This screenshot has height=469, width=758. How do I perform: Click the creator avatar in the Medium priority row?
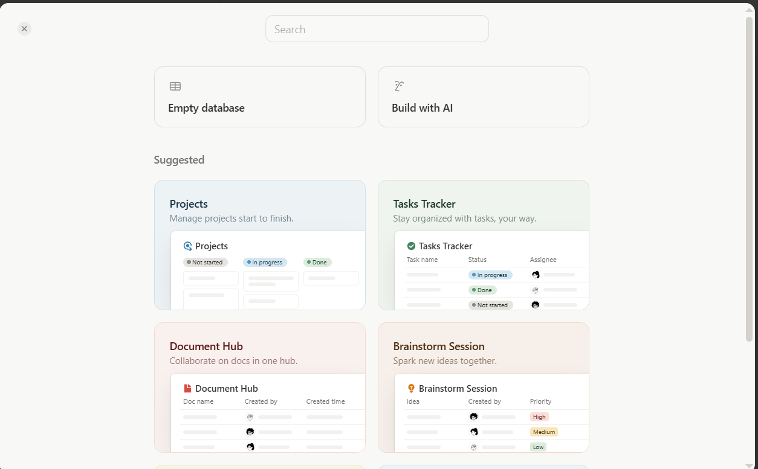click(x=474, y=432)
